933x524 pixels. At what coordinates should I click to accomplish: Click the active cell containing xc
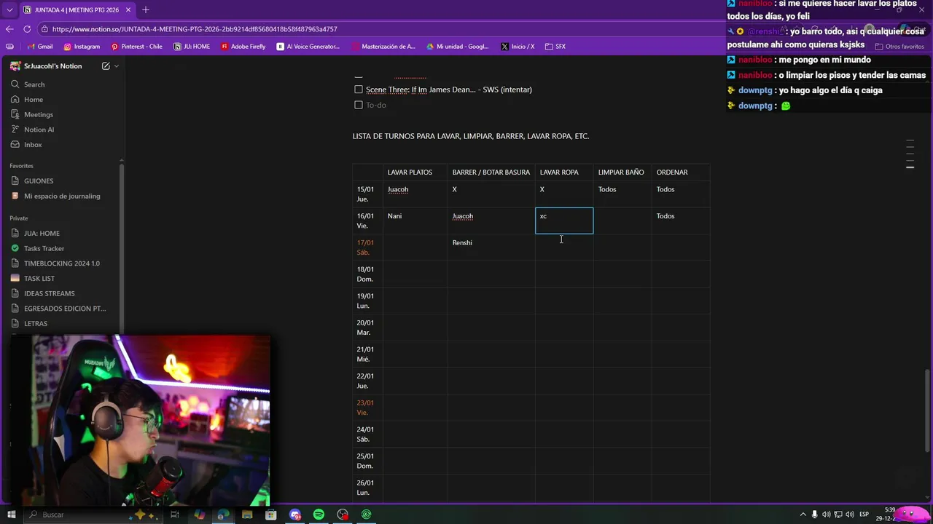(x=564, y=221)
